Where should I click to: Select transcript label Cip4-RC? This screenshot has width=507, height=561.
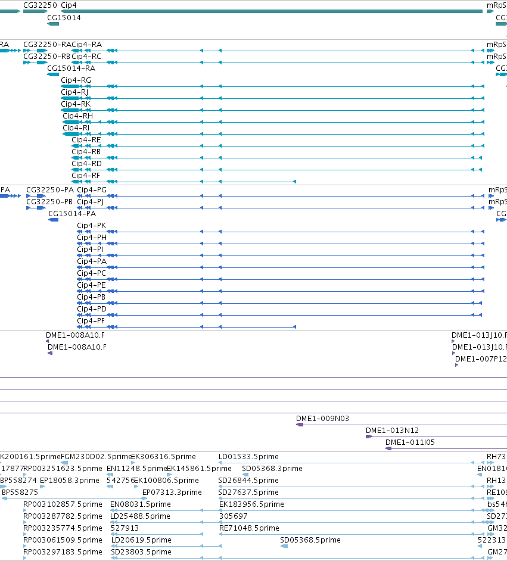(86, 57)
